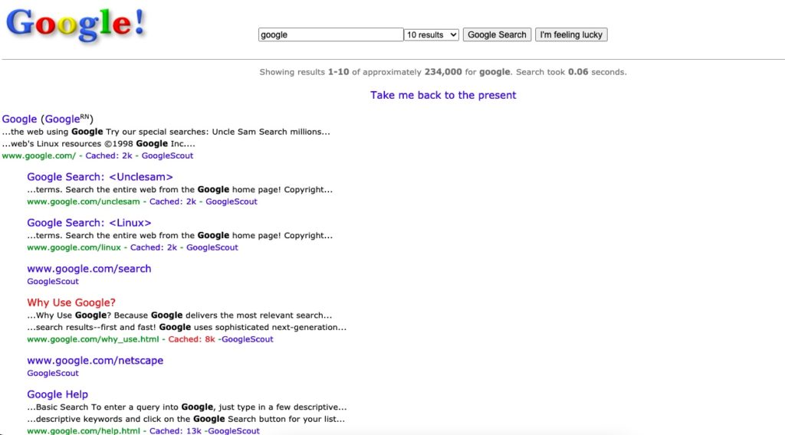Click snippet 'search results--first and fast!' line
785x435 pixels.
point(187,327)
